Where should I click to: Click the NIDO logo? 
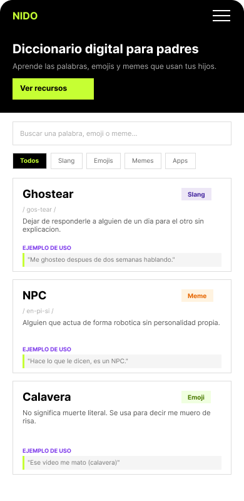click(25, 16)
